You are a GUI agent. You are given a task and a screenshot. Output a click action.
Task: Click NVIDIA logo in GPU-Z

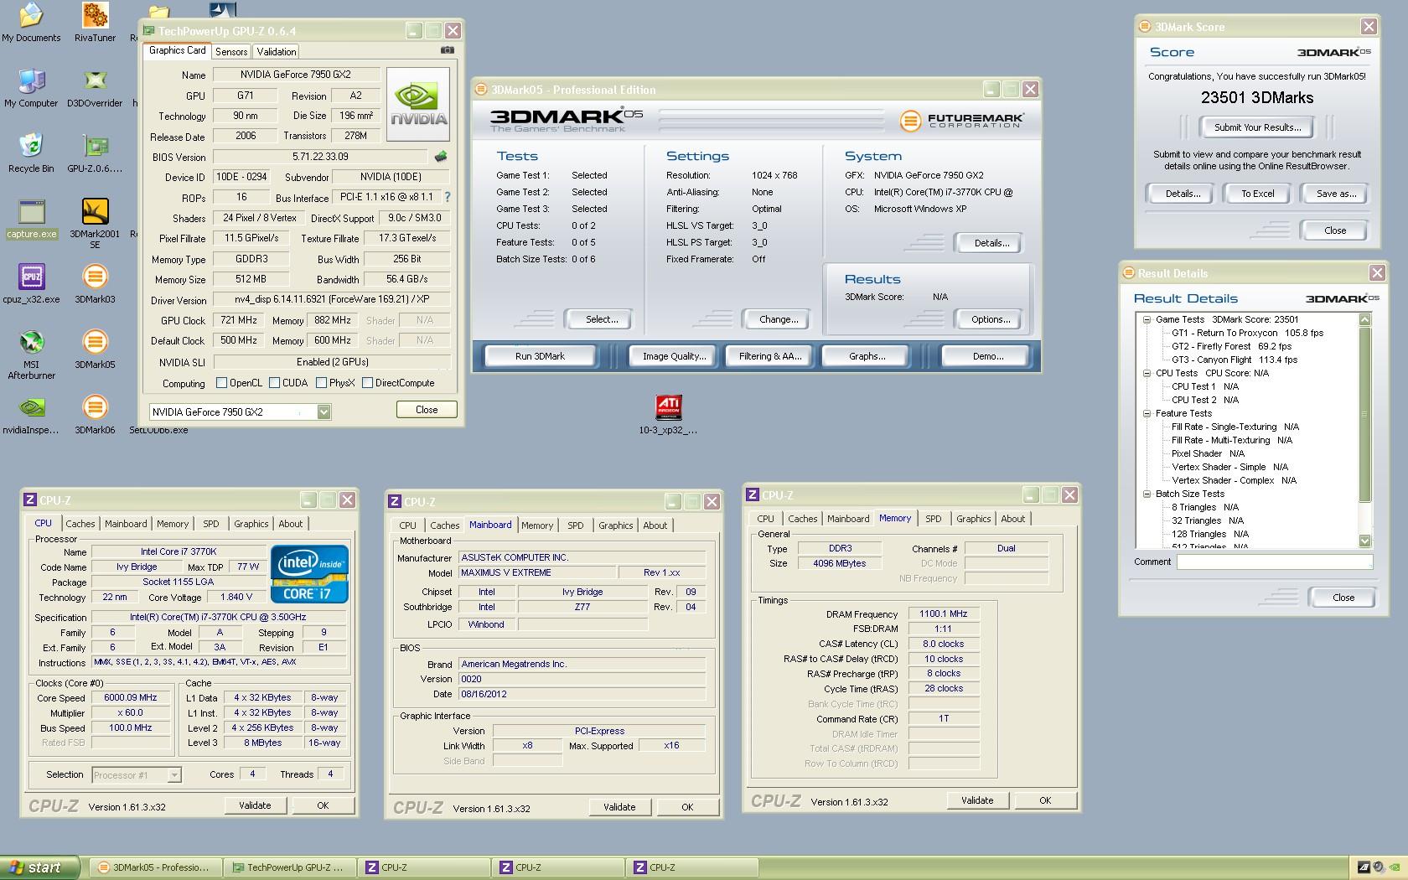(x=418, y=105)
